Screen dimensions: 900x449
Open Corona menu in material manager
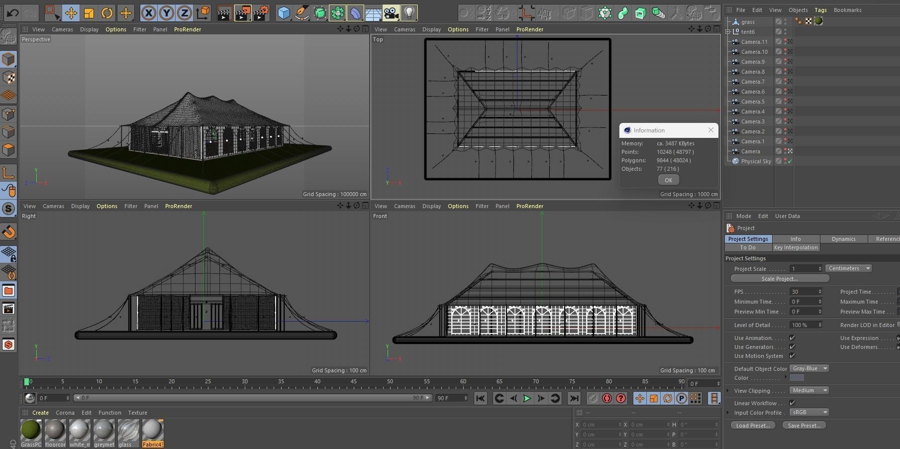(65, 413)
